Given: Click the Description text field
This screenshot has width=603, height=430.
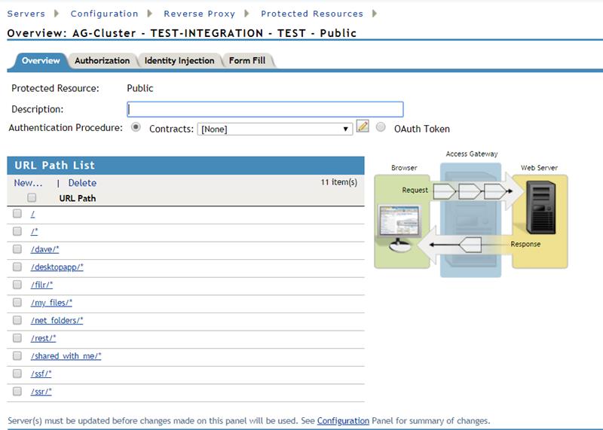Looking at the screenshot, I should pyautogui.click(x=265, y=109).
